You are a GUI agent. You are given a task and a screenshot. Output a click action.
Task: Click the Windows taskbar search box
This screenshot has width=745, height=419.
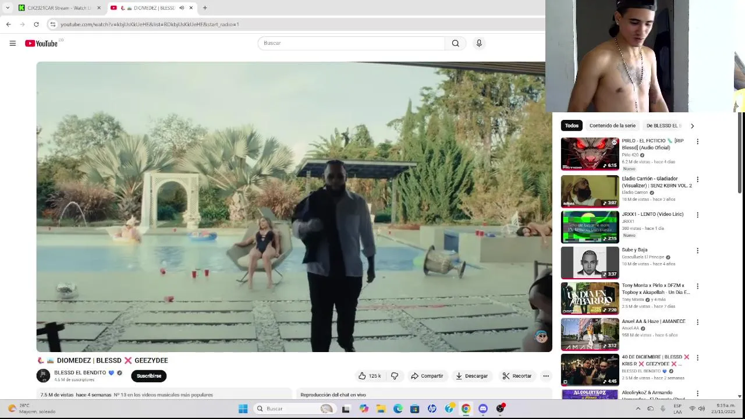295,409
